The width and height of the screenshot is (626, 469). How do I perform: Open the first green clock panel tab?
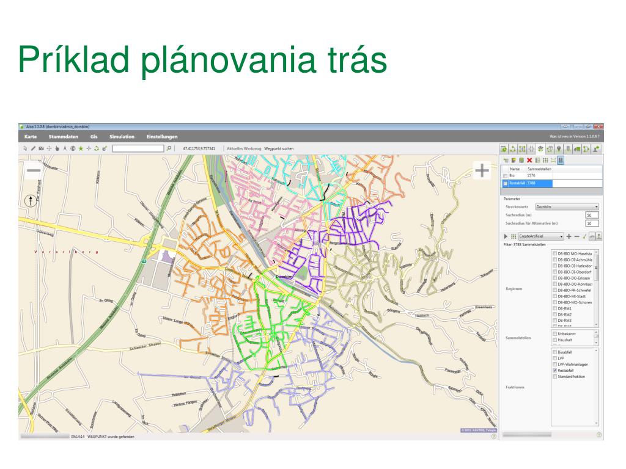pos(504,149)
